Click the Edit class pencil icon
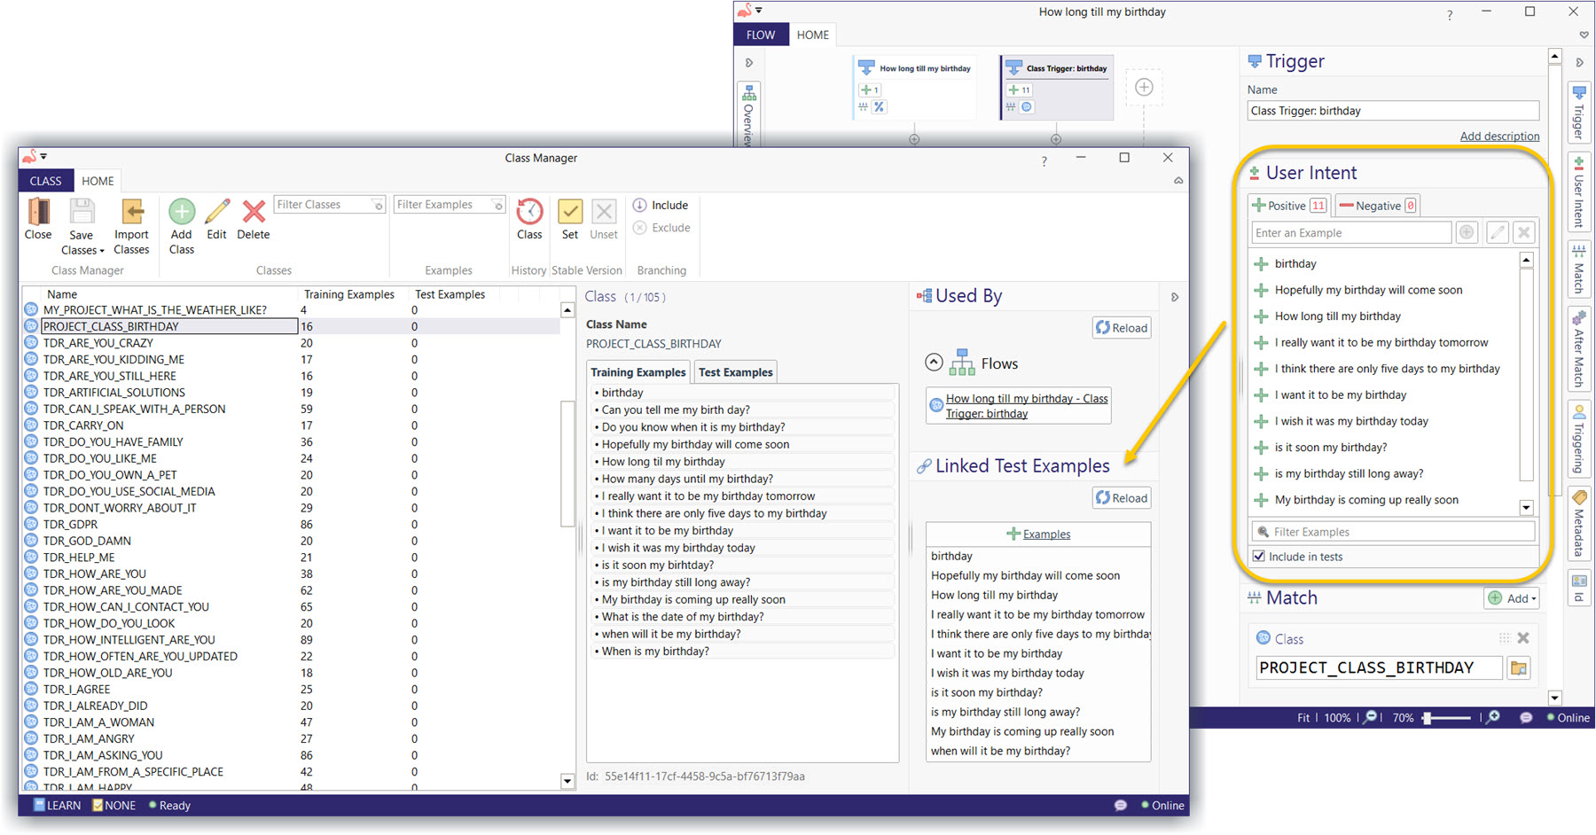Viewport: 1596px width, 835px height. tap(217, 213)
